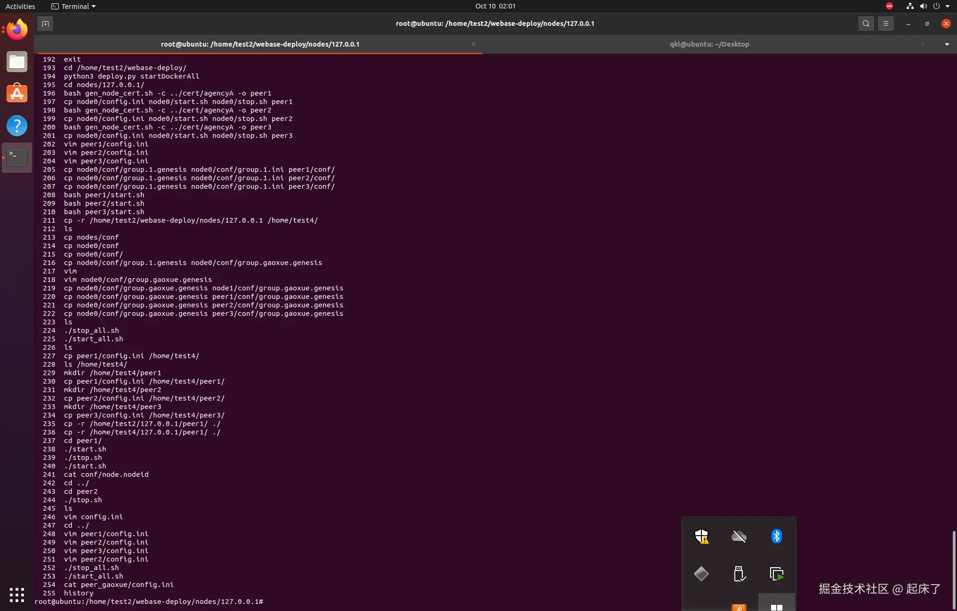Close the root@ubuntu terminal tab
957x611 pixels.
coord(474,44)
